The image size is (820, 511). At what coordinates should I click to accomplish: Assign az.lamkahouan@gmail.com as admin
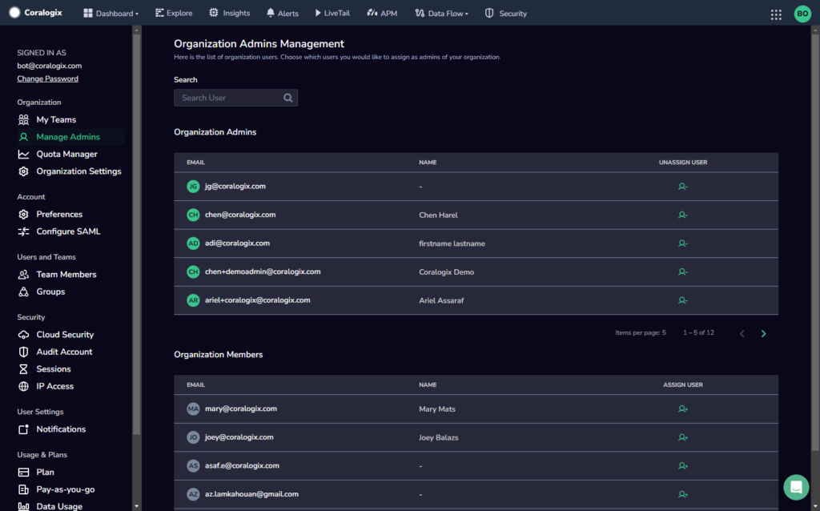click(x=682, y=494)
